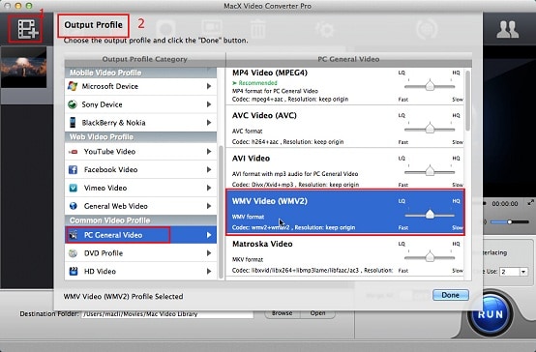Open the CPU Core Use dropdown
Image resolution: width=536 pixels, height=352 pixels.
(513, 272)
